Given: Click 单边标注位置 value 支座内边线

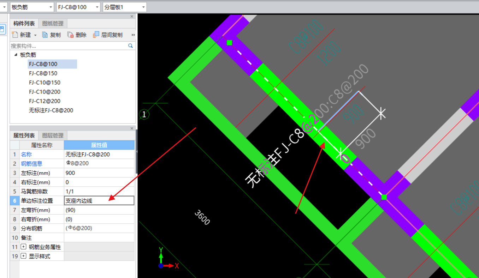Looking at the screenshot, I should [x=99, y=201].
